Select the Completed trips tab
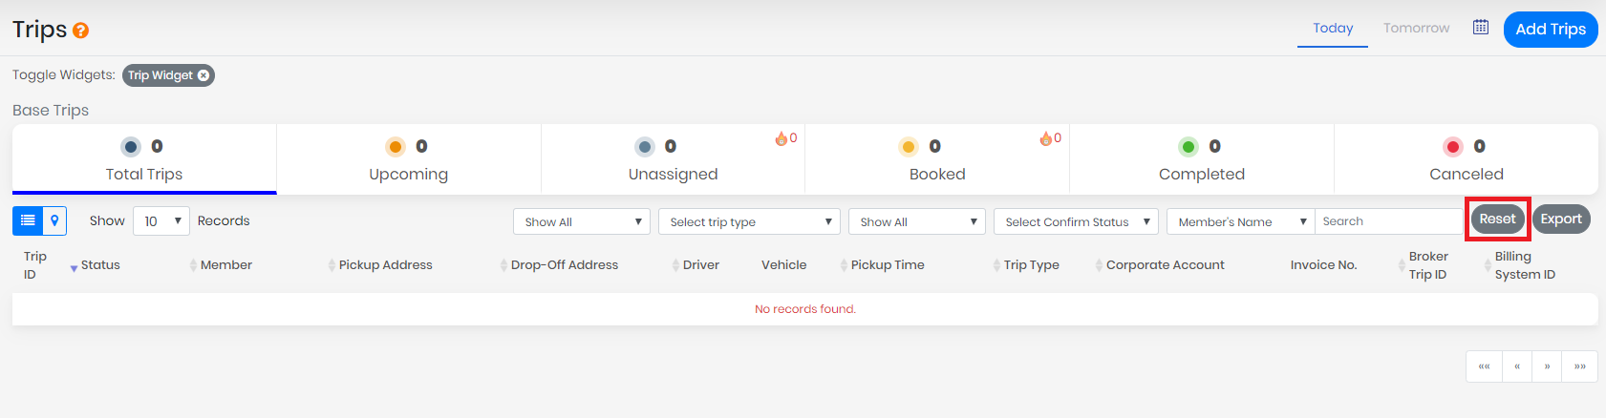The width and height of the screenshot is (1606, 418). [1202, 159]
